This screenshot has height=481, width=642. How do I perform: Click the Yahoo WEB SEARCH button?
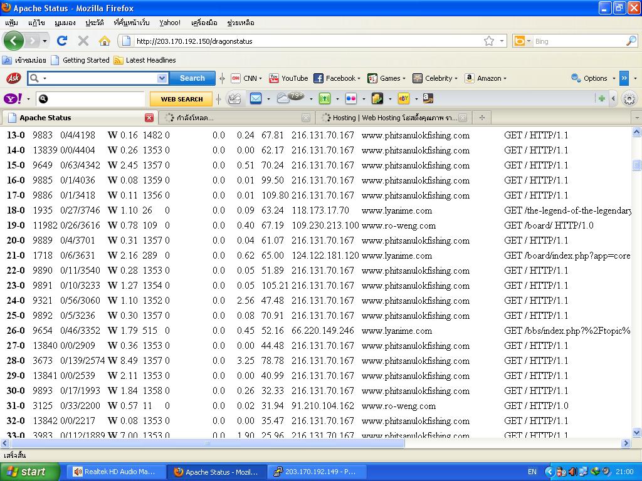pos(181,99)
